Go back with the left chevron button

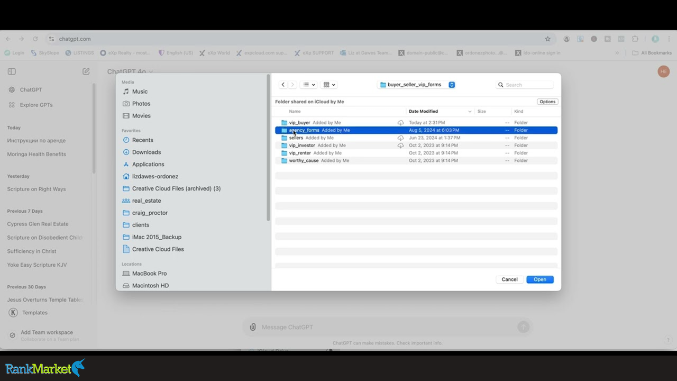click(x=283, y=85)
